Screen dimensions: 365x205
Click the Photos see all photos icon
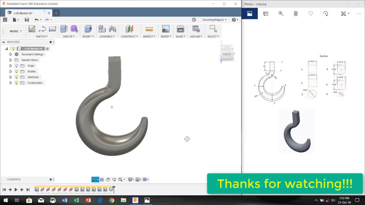tap(250, 13)
